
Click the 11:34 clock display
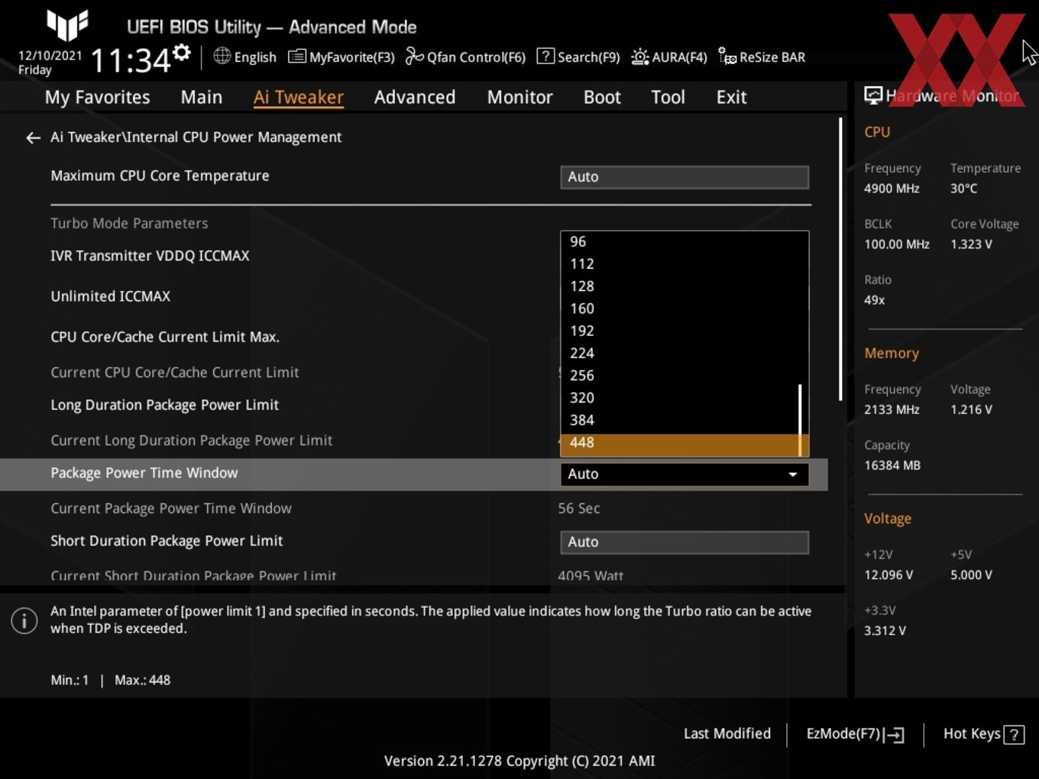pos(131,60)
